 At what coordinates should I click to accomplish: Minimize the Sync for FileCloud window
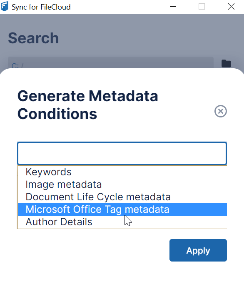click(x=173, y=7)
